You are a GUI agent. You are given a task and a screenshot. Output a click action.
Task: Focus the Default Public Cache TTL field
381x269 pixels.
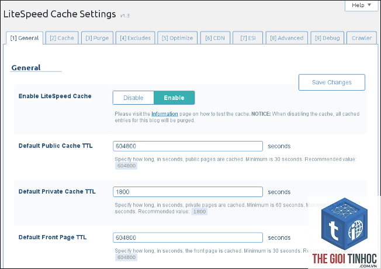(x=188, y=146)
